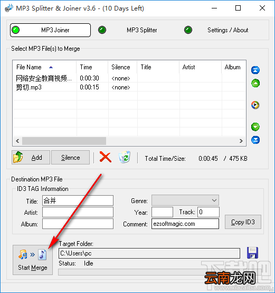The image size is (275, 293).
Task: Sort list by Time column header
Action: [x=92, y=67]
